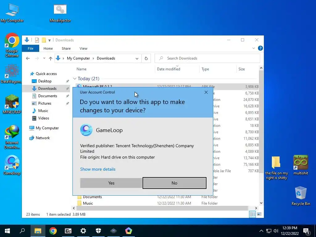
Task: Select Videos in the navigation pane
Action: point(44,118)
